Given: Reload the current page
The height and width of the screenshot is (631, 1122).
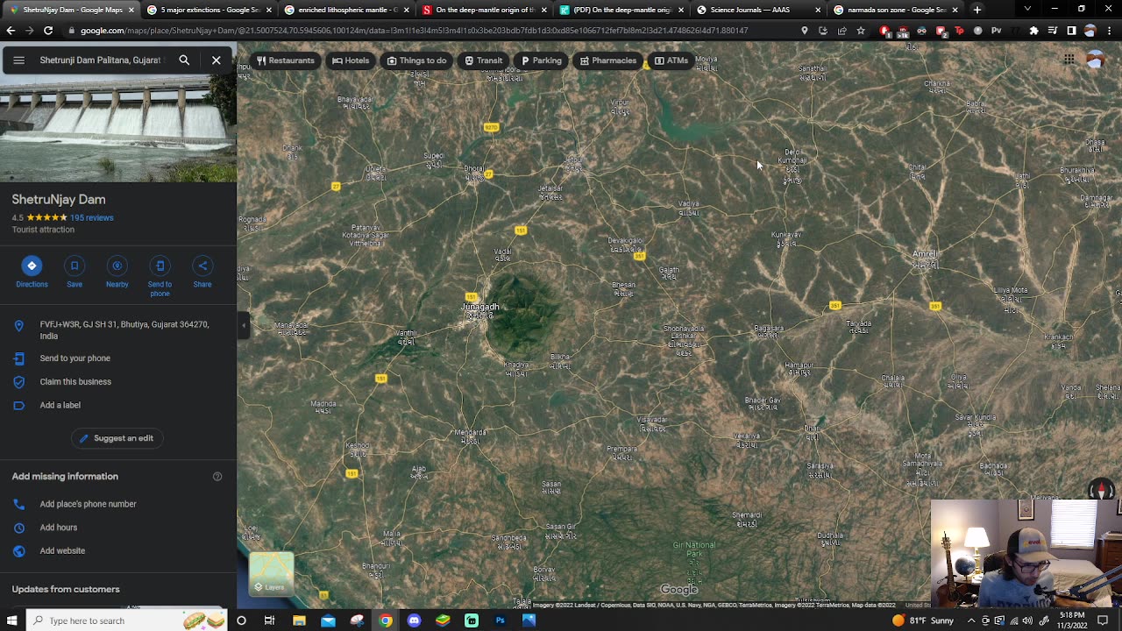Looking at the screenshot, I should tap(48, 31).
